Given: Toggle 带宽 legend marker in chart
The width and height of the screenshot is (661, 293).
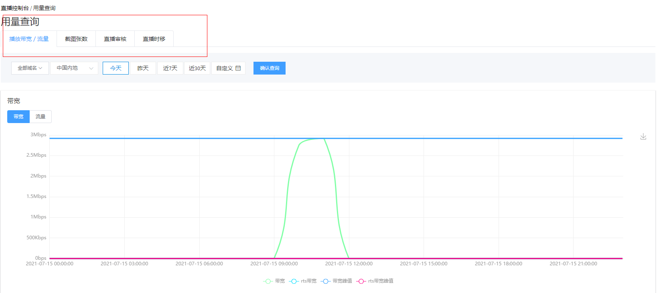Looking at the screenshot, I should coord(268,281).
